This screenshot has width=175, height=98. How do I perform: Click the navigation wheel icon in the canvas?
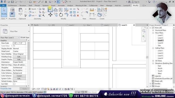coord(144,30)
